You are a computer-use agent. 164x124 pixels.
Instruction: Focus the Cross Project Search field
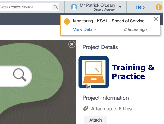tap(26, 7)
